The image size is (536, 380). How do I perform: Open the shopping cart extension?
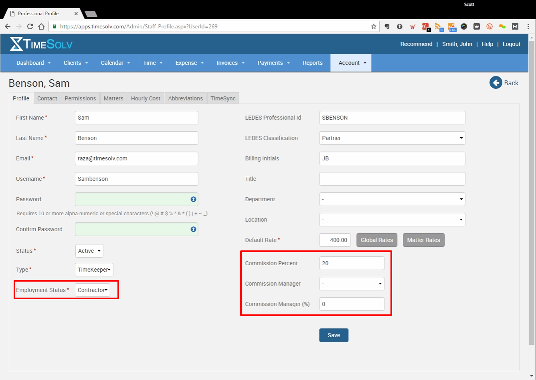point(413,27)
